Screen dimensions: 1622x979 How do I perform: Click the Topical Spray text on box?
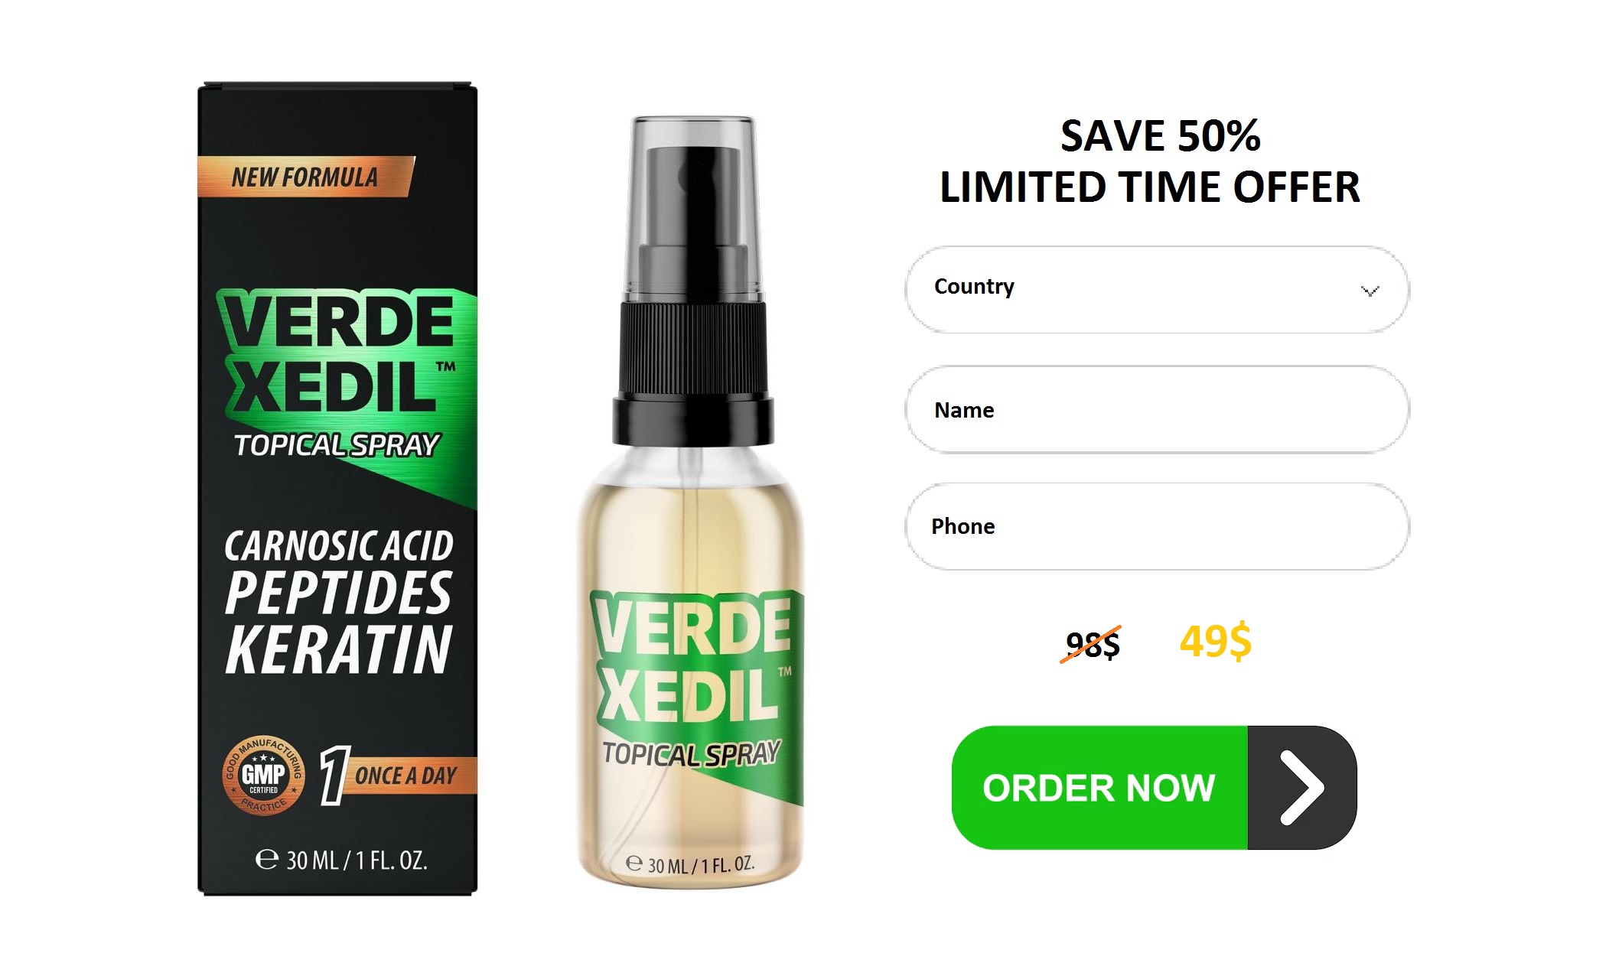point(337,445)
